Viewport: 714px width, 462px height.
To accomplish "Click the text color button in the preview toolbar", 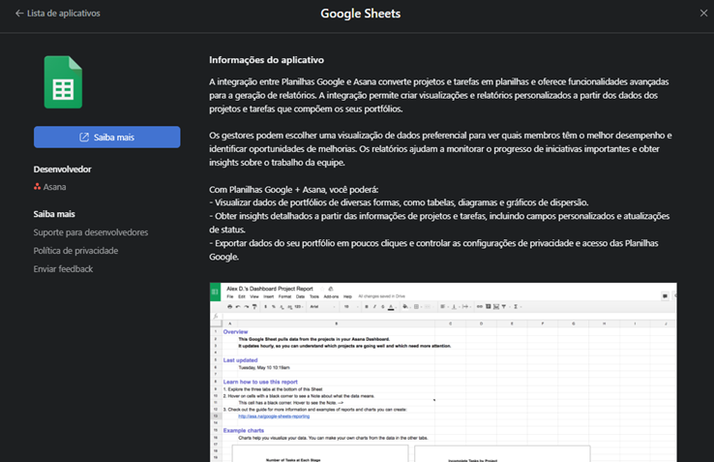I will point(391,307).
